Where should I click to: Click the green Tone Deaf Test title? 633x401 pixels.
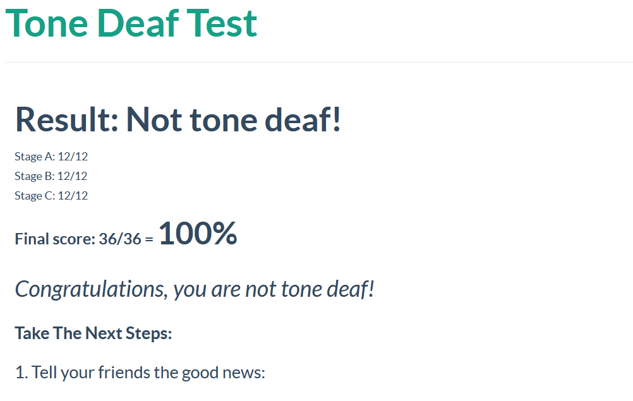pyautogui.click(x=131, y=23)
